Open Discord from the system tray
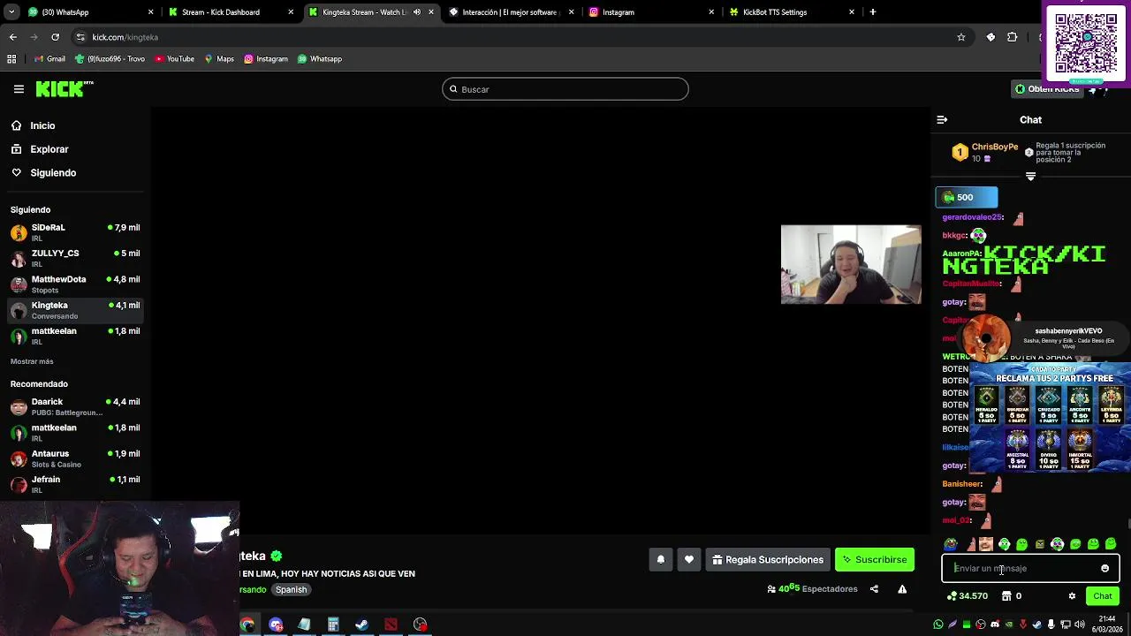The width and height of the screenshot is (1131, 636). point(995,625)
